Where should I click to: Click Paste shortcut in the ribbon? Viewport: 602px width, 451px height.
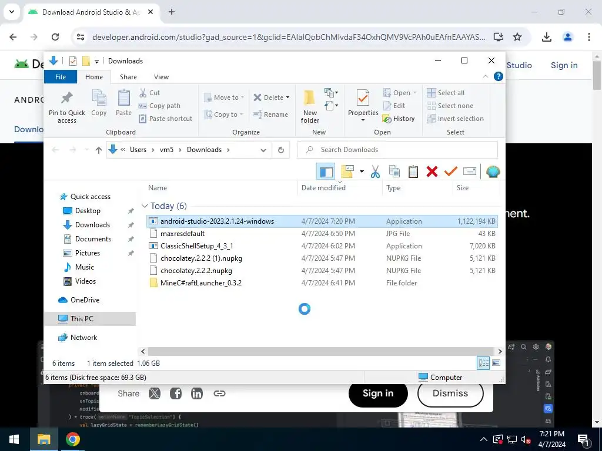pyautogui.click(x=165, y=119)
